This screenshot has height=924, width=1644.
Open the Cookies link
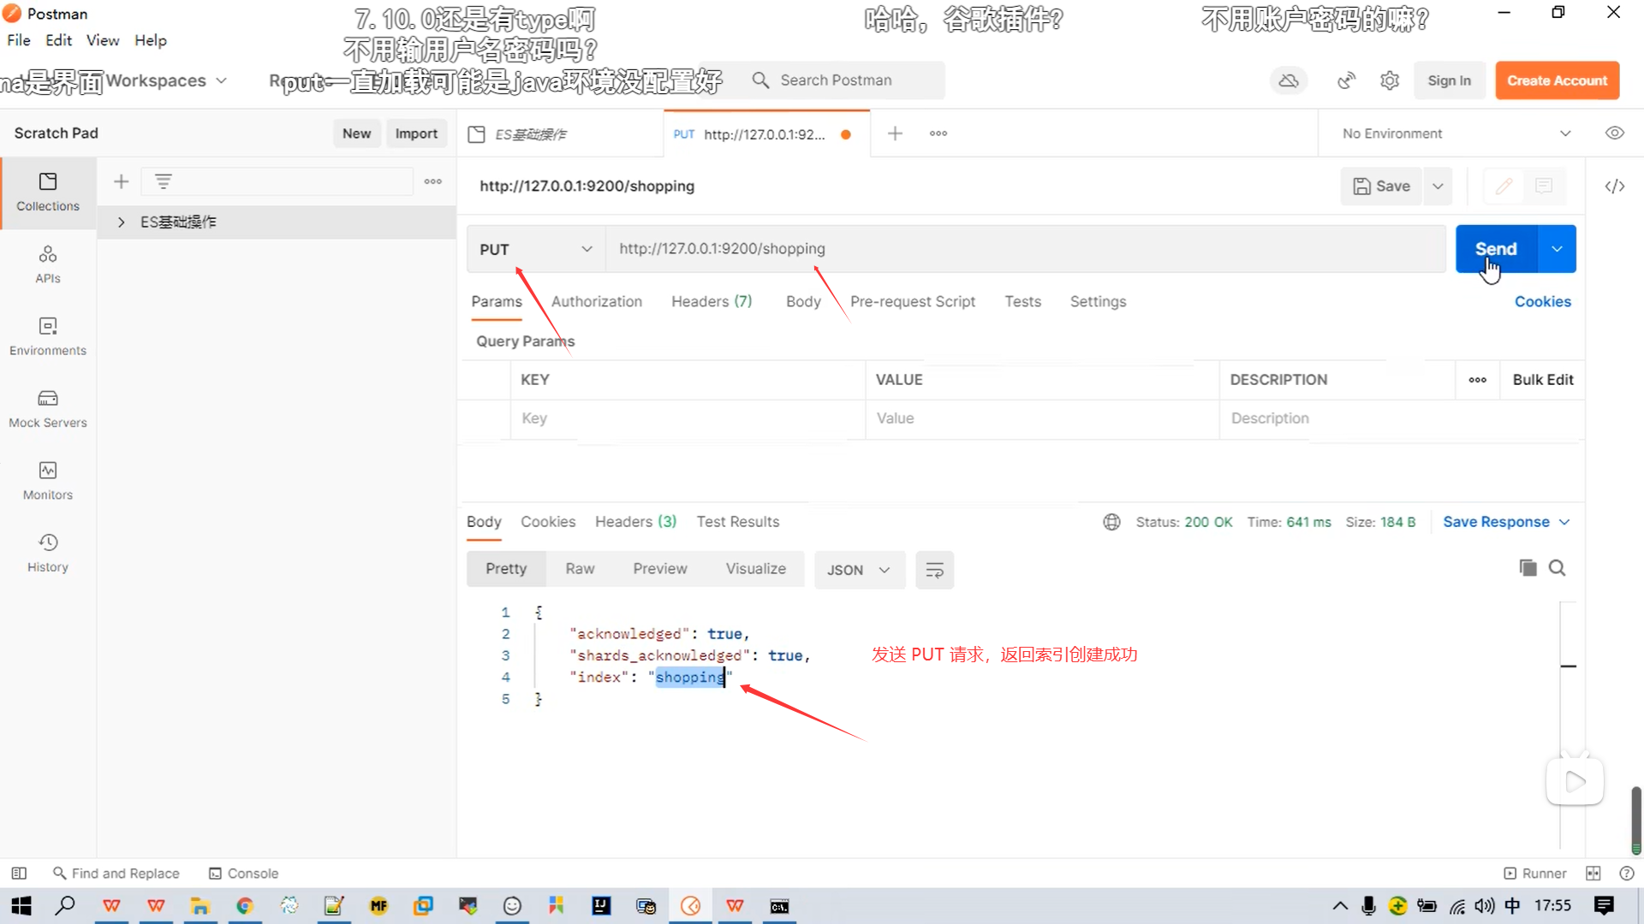[1542, 301]
